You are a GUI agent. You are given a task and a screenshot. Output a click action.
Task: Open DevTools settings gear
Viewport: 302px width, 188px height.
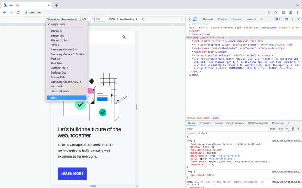pyautogui.click(x=287, y=19)
